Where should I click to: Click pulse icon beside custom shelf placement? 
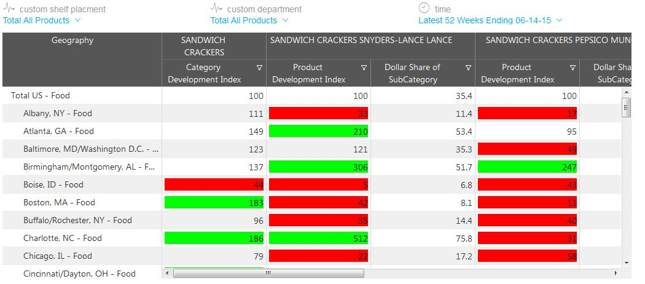click(x=9, y=9)
